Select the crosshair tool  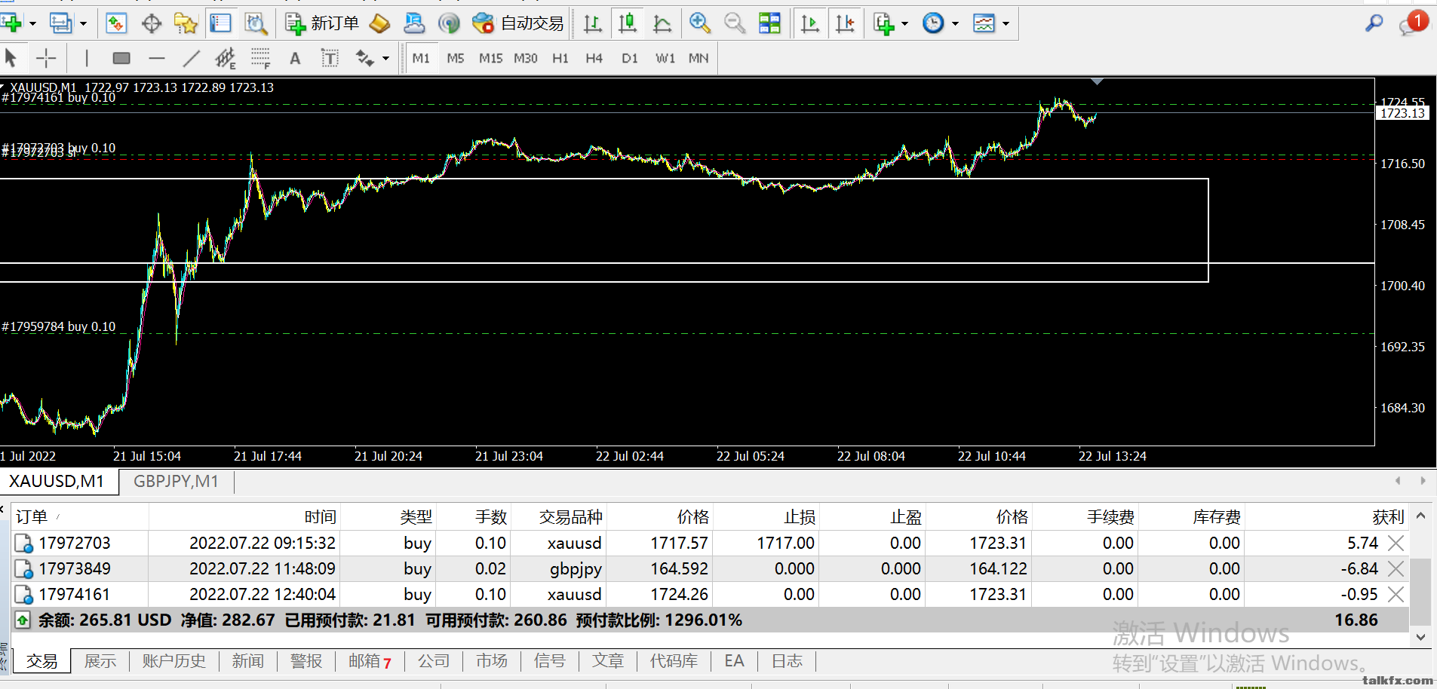coord(46,58)
